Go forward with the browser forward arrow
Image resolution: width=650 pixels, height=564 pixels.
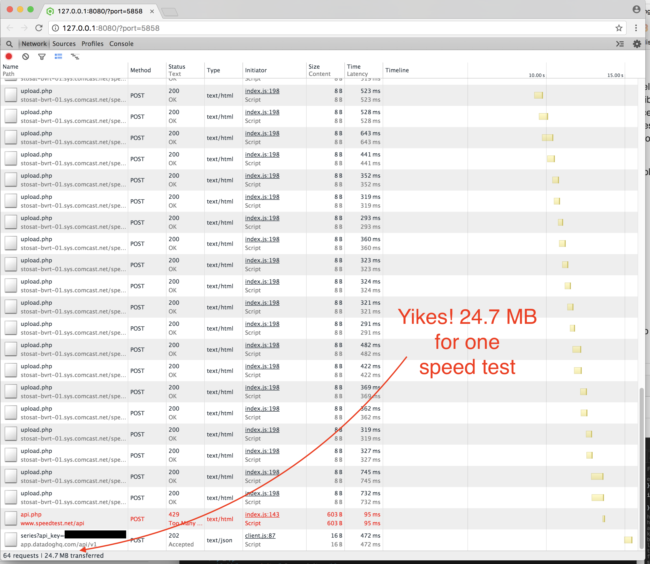(24, 28)
